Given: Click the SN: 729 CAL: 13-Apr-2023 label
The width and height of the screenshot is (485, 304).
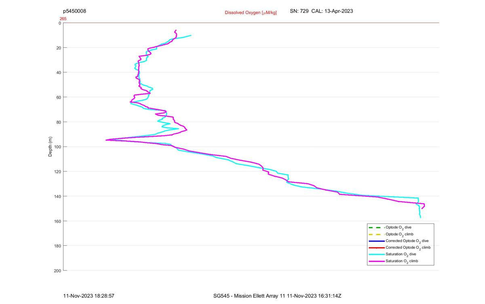Looking at the screenshot, I should 321,11.
